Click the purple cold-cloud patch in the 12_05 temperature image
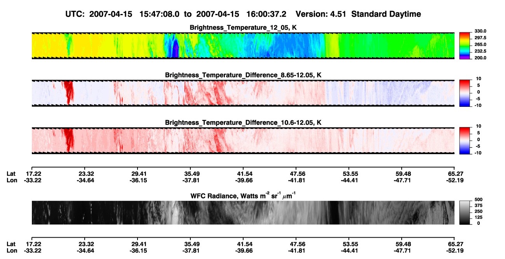 (175, 50)
